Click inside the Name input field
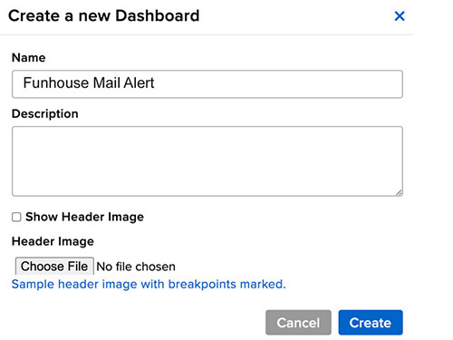 coord(207,84)
